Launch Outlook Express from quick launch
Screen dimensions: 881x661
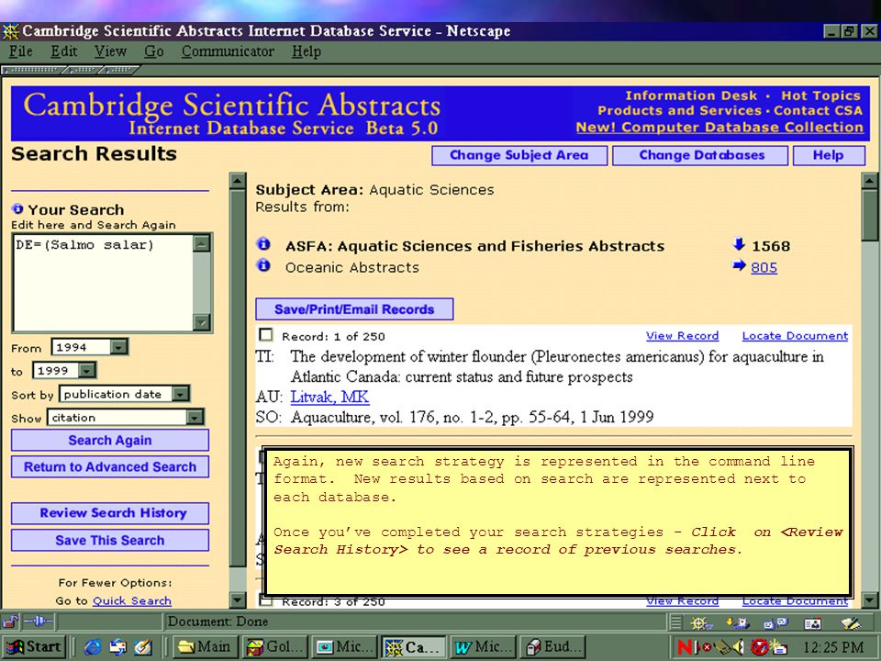(x=118, y=647)
